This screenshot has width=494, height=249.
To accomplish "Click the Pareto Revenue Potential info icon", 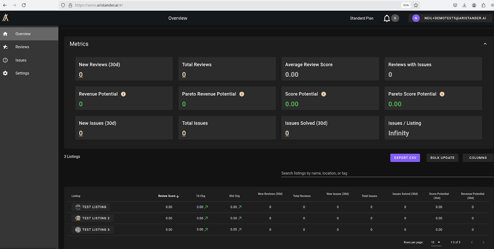I will (x=242, y=94).
